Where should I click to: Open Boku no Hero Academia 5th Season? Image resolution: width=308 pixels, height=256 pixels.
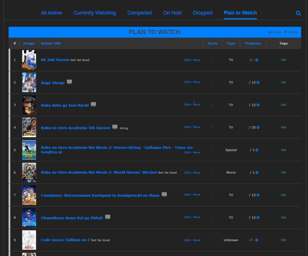(75, 128)
